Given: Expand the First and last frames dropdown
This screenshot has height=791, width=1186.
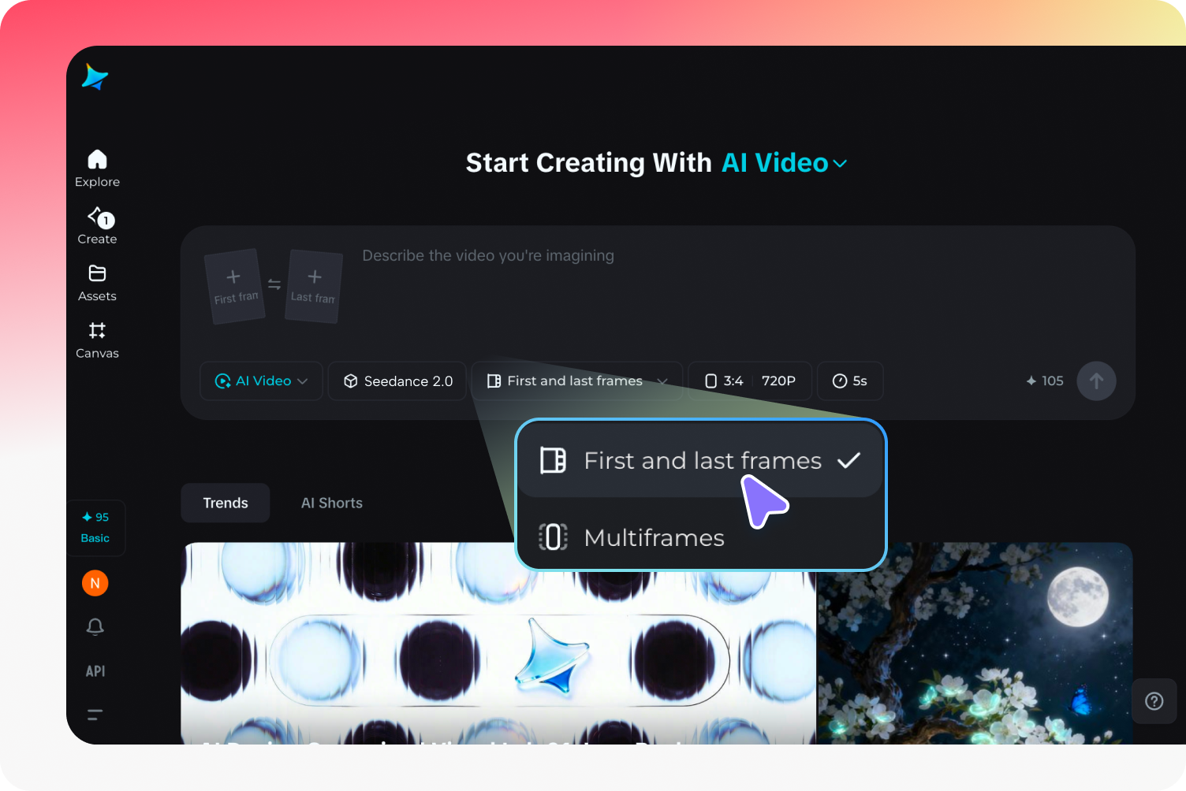Looking at the screenshot, I should point(577,381).
